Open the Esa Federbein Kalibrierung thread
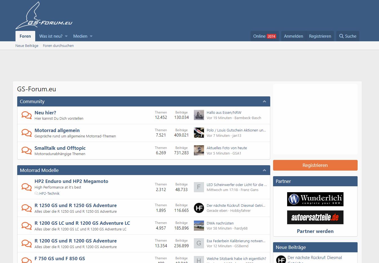 pos(236,241)
